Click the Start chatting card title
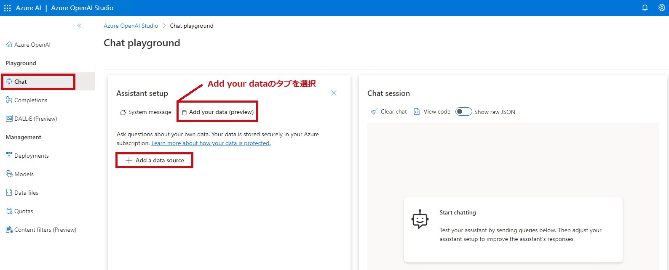The image size is (669, 270). 458,212
